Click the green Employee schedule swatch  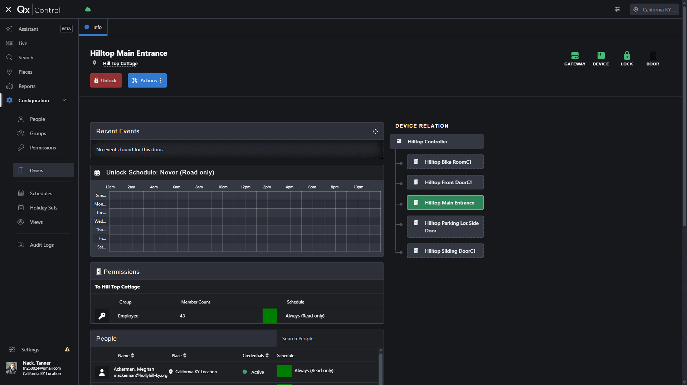[270, 316]
